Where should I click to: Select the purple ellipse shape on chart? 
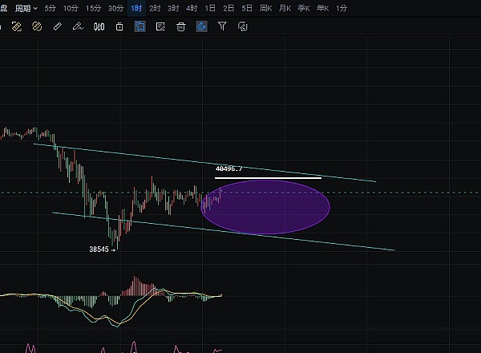(265, 206)
